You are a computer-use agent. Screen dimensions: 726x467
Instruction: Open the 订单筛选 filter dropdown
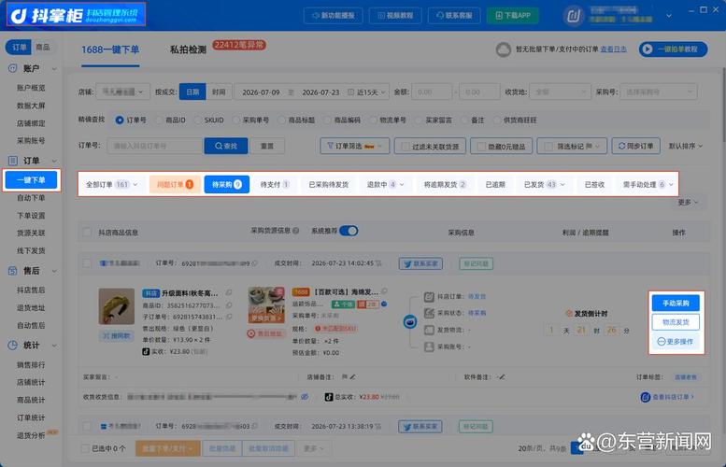pos(355,146)
